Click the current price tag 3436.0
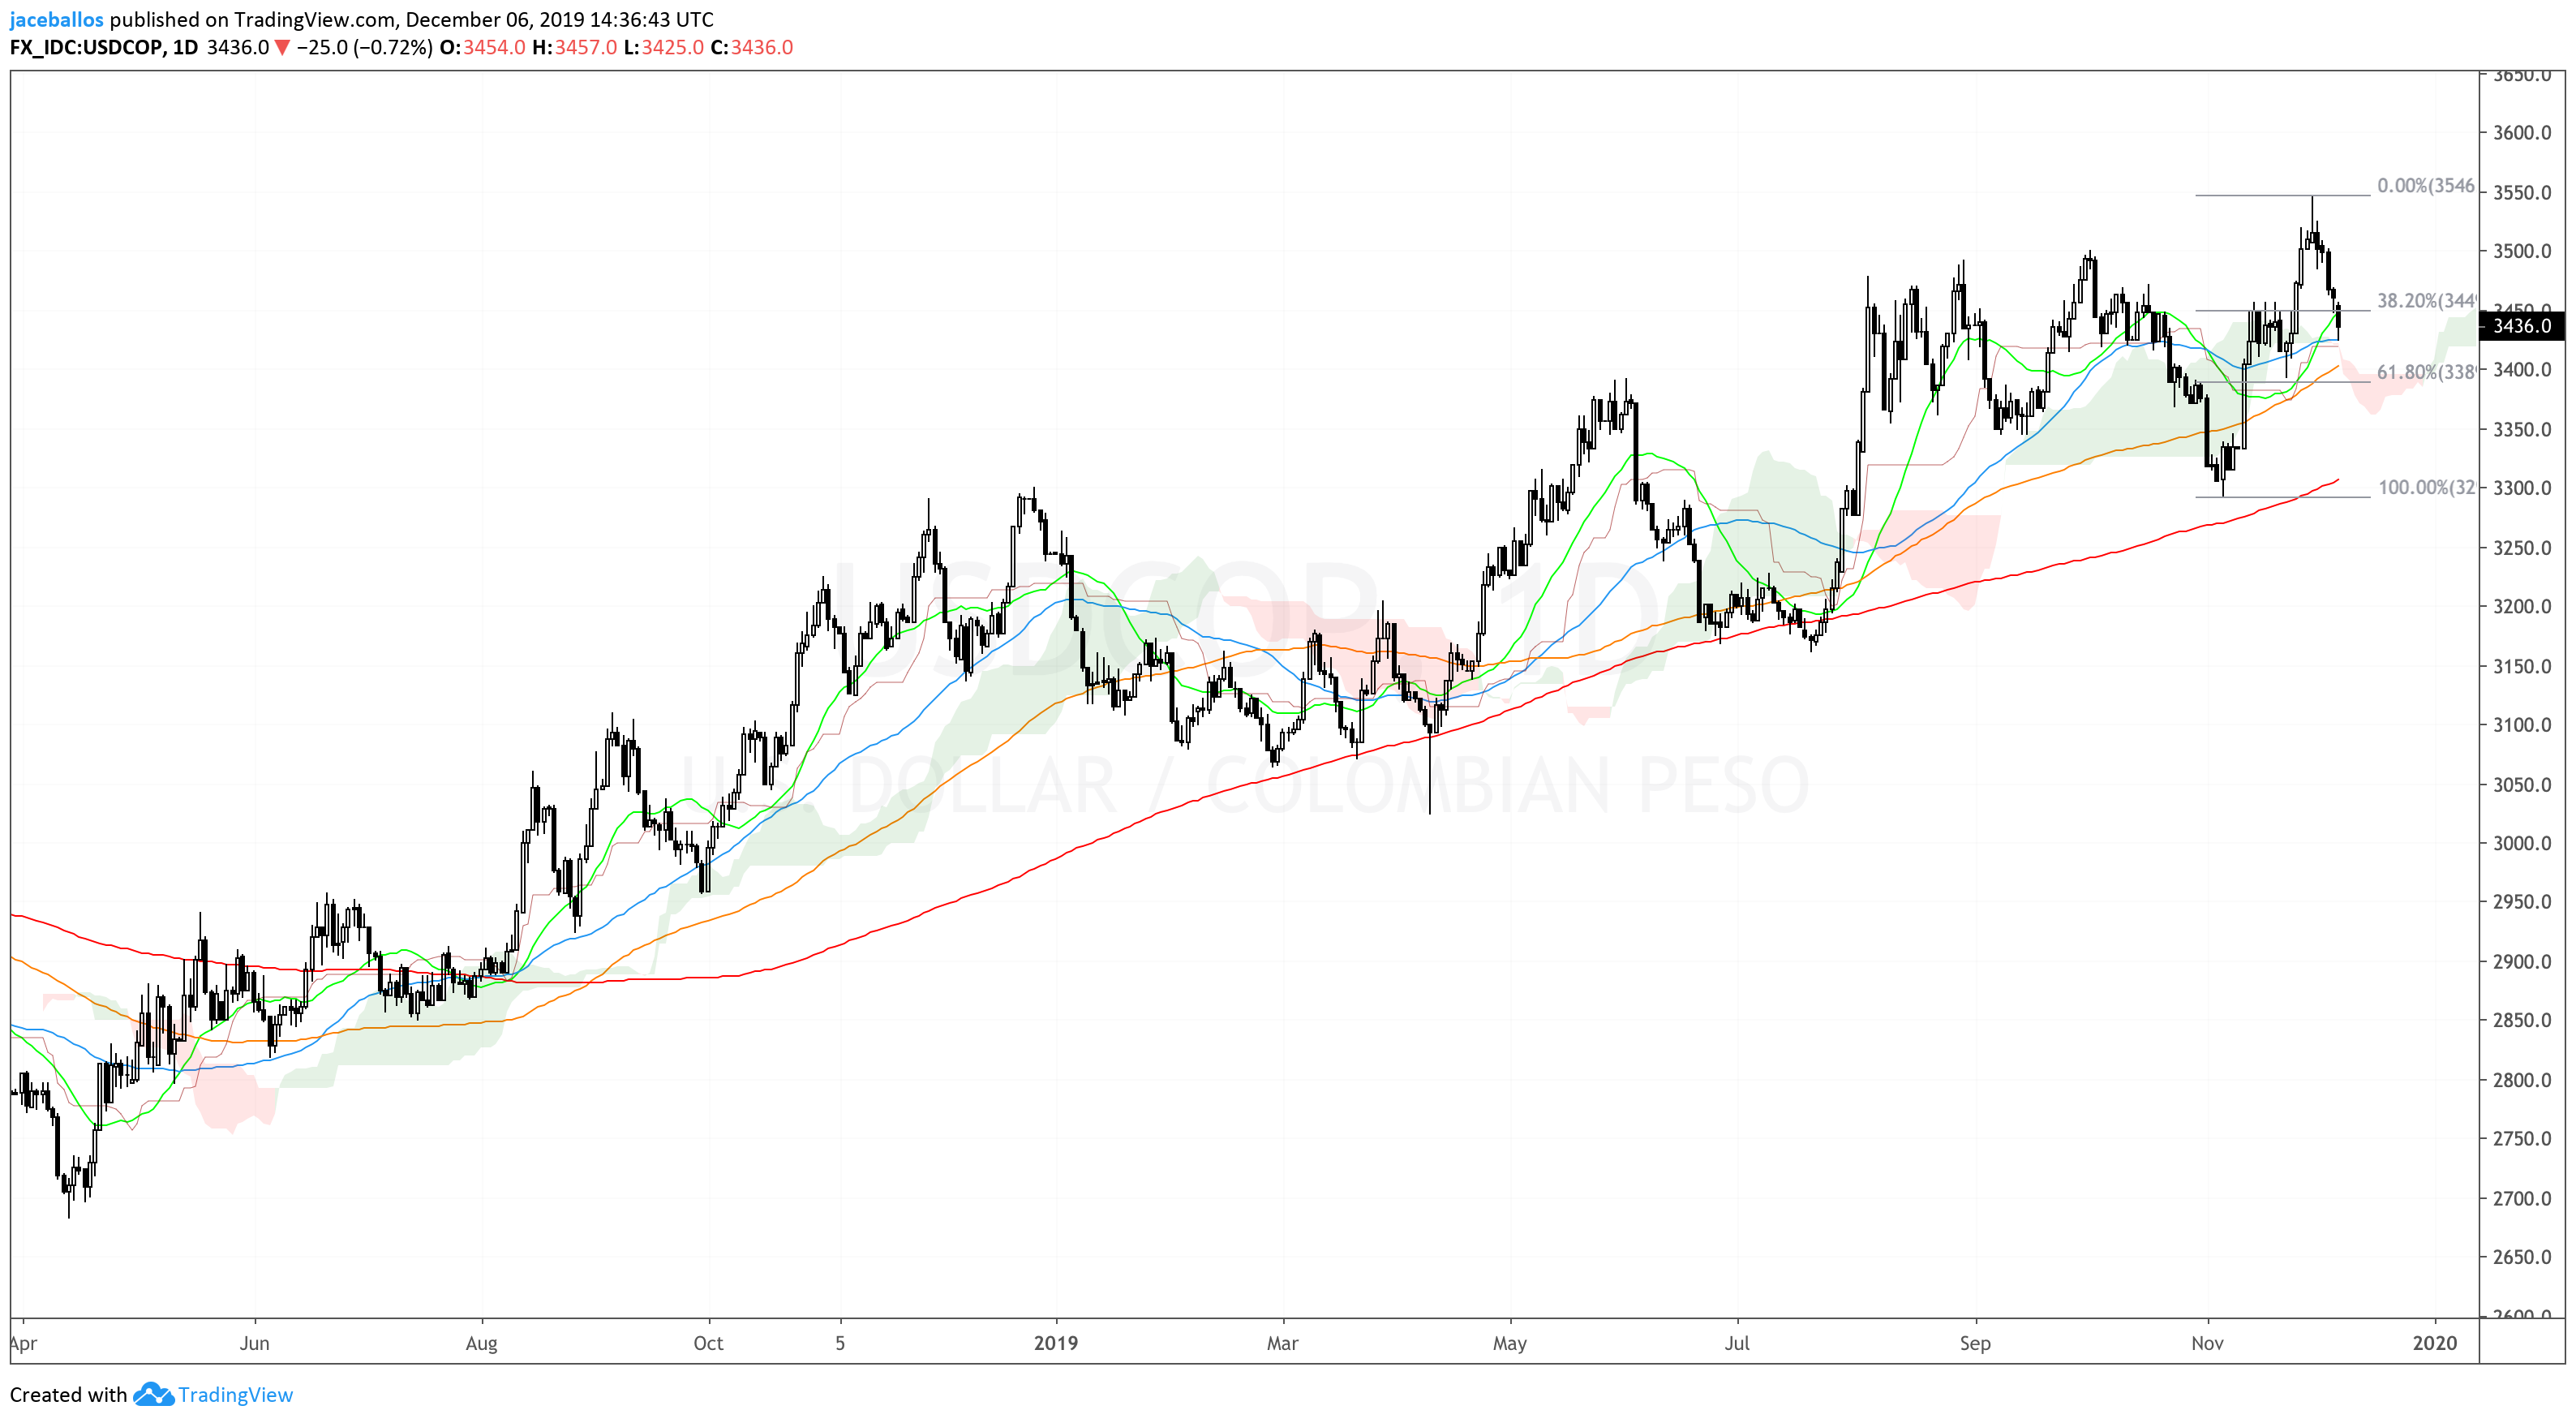The image size is (2576, 1423). pos(2521,326)
